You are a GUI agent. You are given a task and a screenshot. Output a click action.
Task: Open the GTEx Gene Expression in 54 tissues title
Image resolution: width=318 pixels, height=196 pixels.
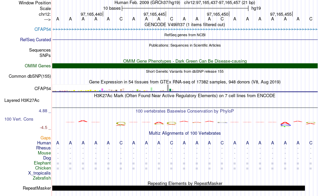185,82
